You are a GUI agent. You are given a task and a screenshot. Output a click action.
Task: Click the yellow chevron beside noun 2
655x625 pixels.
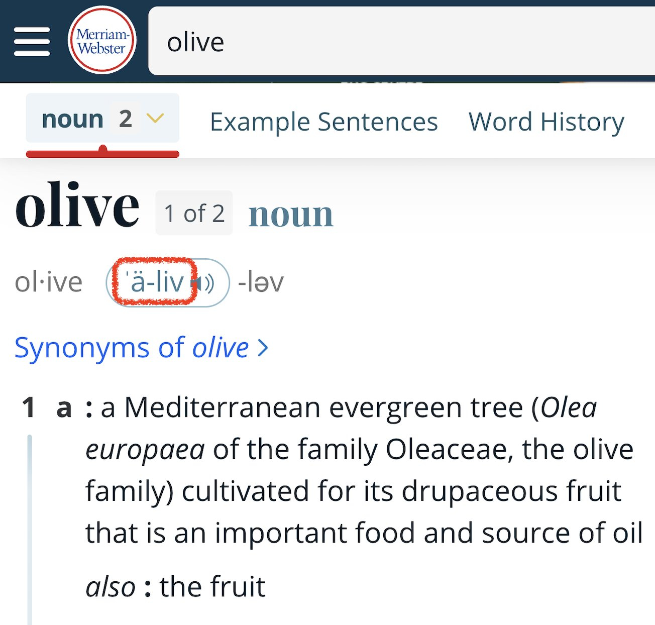155,119
